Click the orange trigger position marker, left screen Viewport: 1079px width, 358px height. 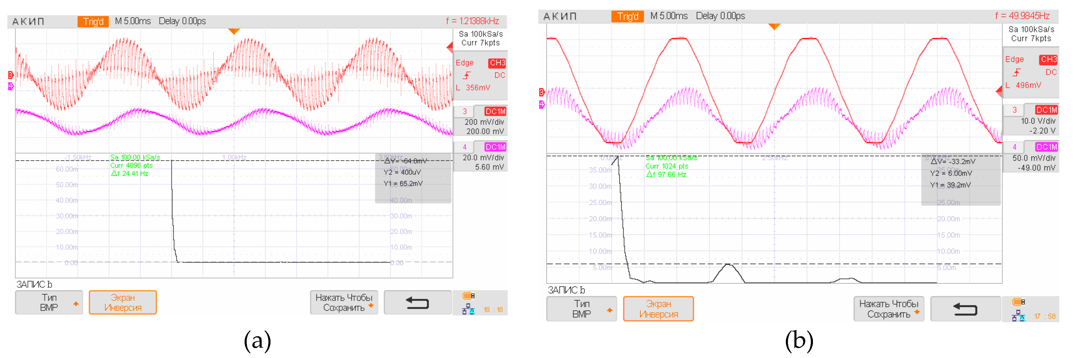[234, 31]
